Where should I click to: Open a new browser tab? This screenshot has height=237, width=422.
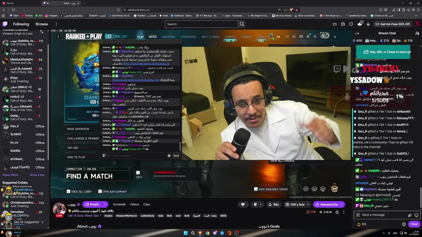tap(84, 3)
